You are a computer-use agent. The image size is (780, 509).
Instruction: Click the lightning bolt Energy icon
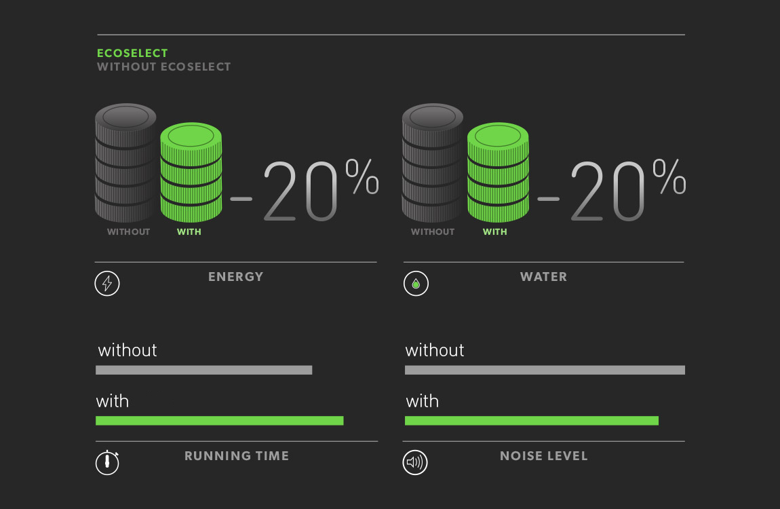107,284
